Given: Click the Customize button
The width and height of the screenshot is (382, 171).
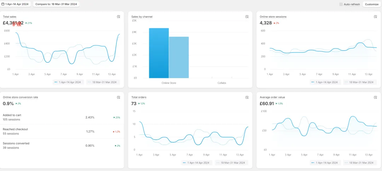Looking at the screenshot, I should click(x=371, y=4).
